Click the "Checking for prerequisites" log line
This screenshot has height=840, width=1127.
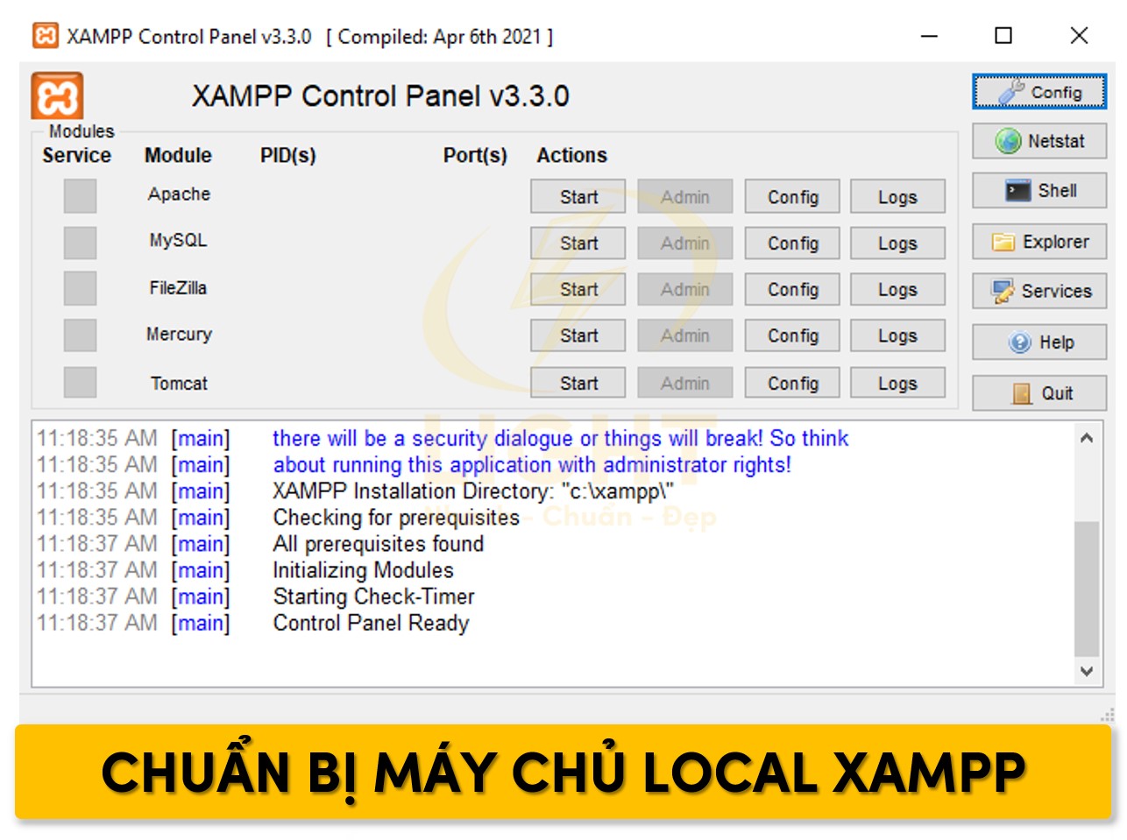396,518
